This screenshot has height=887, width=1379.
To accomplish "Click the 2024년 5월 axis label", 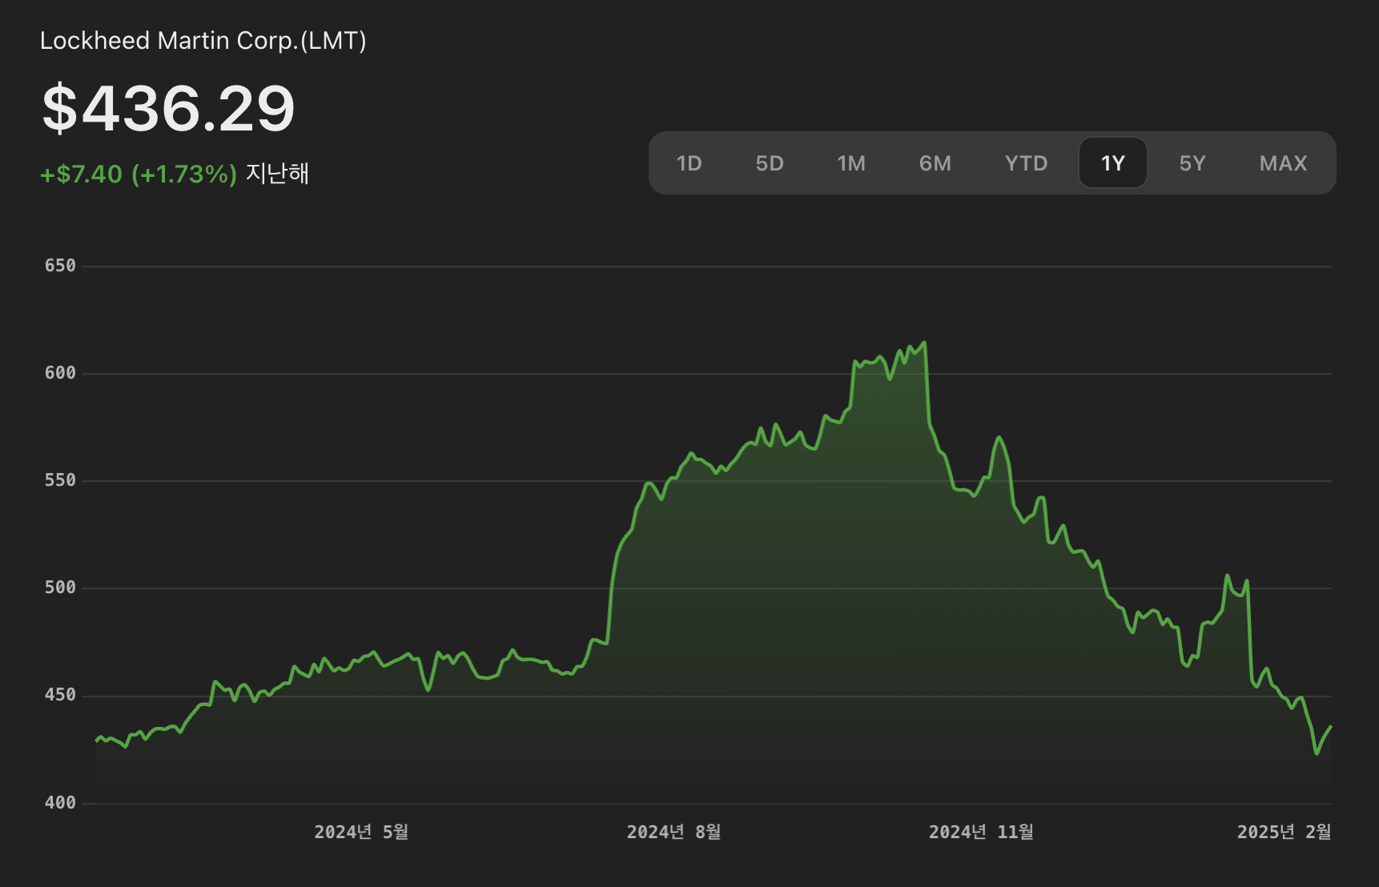I will [361, 832].
